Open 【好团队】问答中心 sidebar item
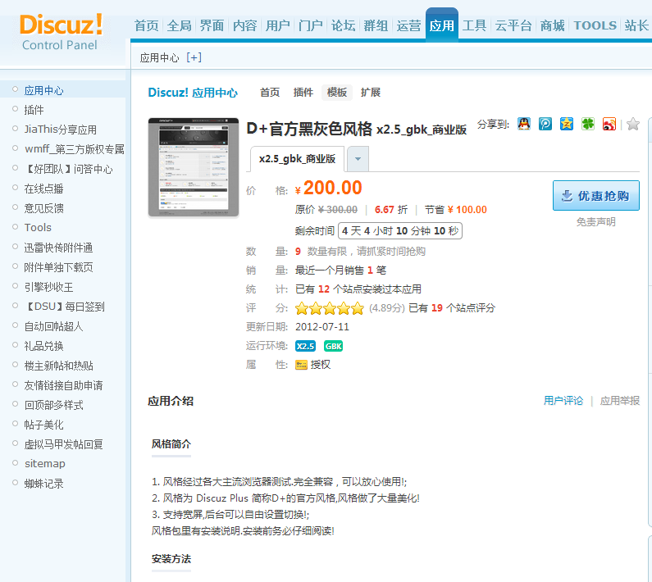The width and height of the screenshot is (652, 582). (x=69, y=169)
